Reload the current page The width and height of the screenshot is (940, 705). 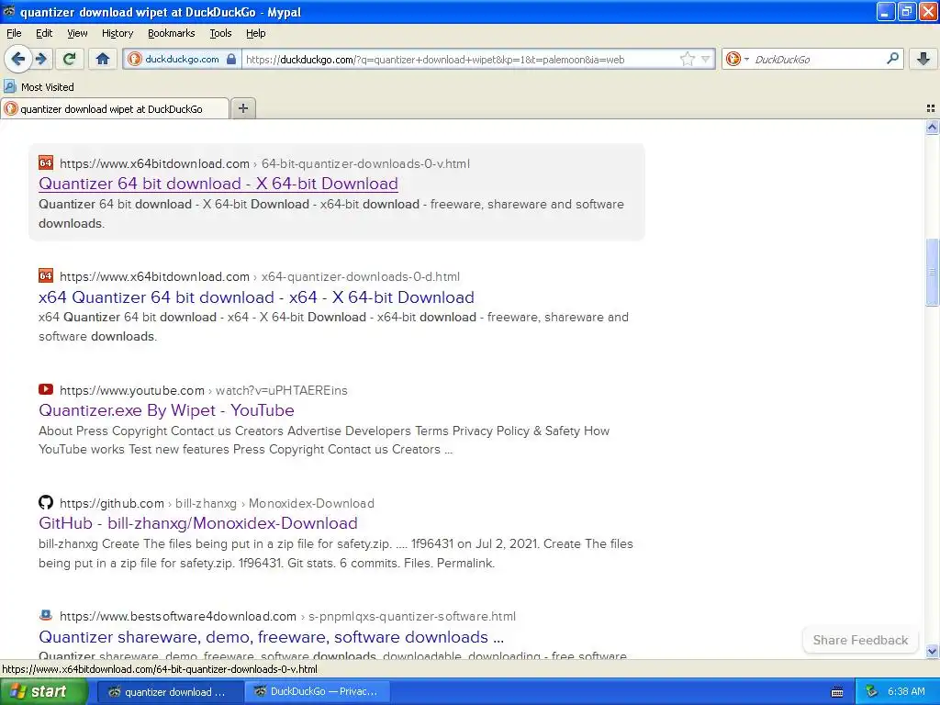click(70, 59)
